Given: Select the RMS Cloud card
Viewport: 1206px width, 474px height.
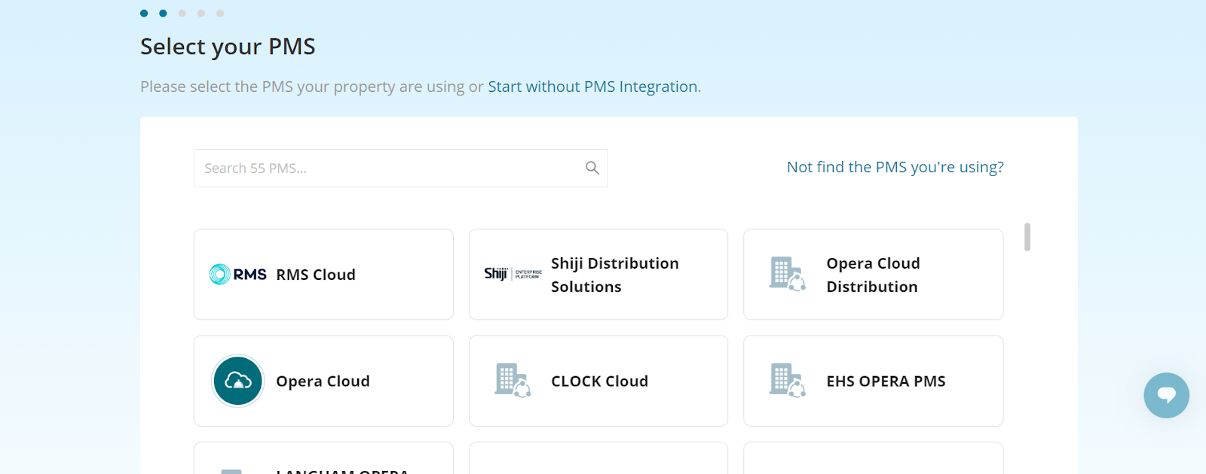Looking at the screenshot, I should point(323,275).
